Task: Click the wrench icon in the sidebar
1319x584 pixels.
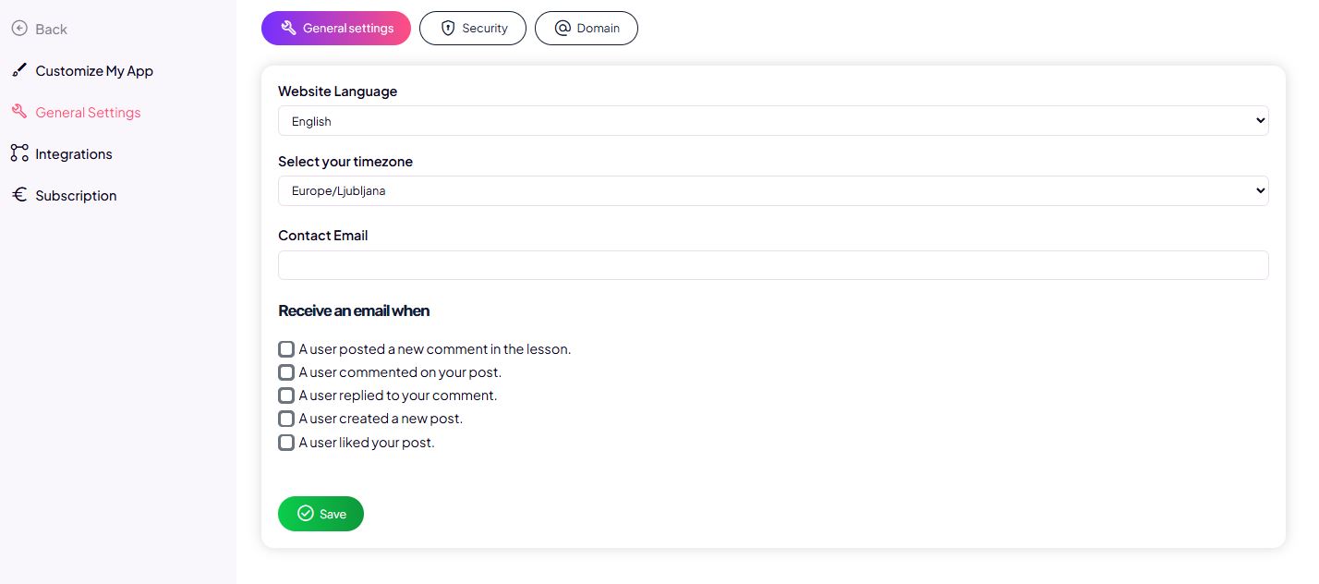Action: [x=19, y=112]
